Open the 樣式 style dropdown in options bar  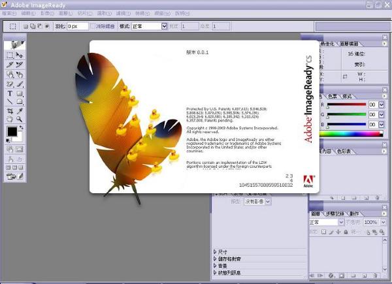(164, 26)
